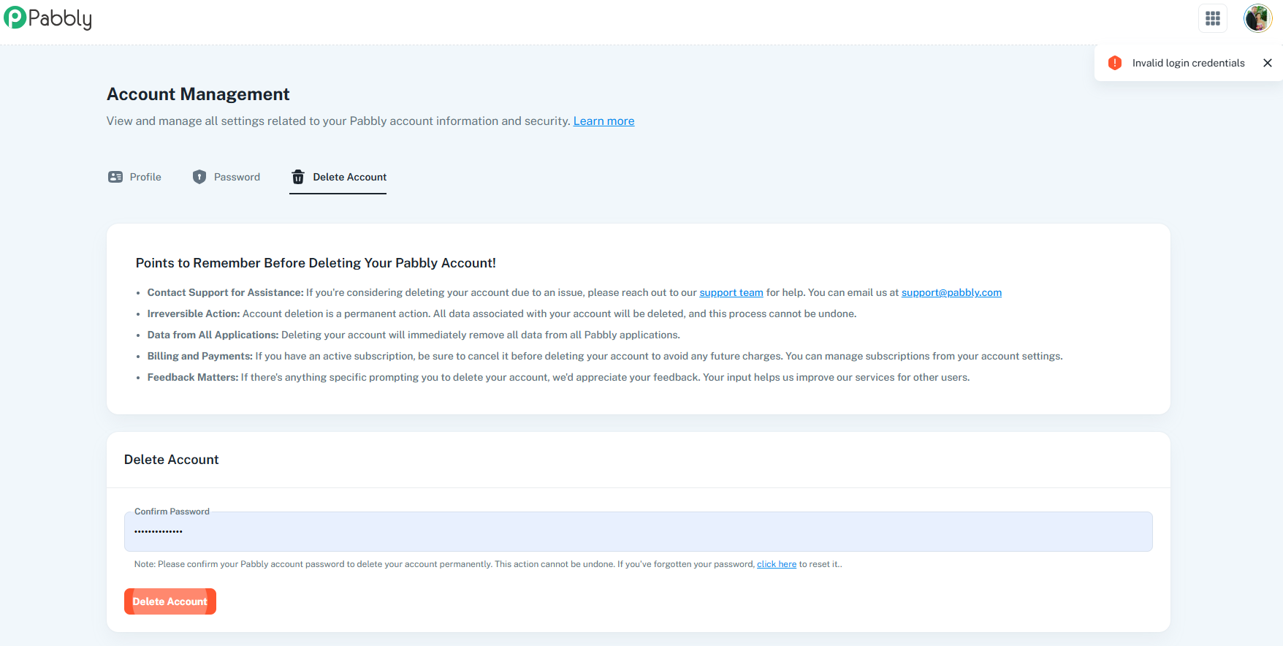Focus the Confirm Password field

click(x=638, y=531)
